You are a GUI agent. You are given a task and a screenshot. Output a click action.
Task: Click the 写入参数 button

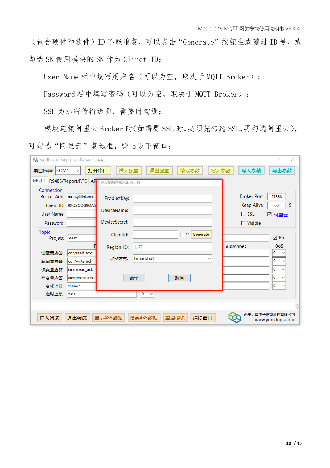pyautogui.click(x=221, y=171)
